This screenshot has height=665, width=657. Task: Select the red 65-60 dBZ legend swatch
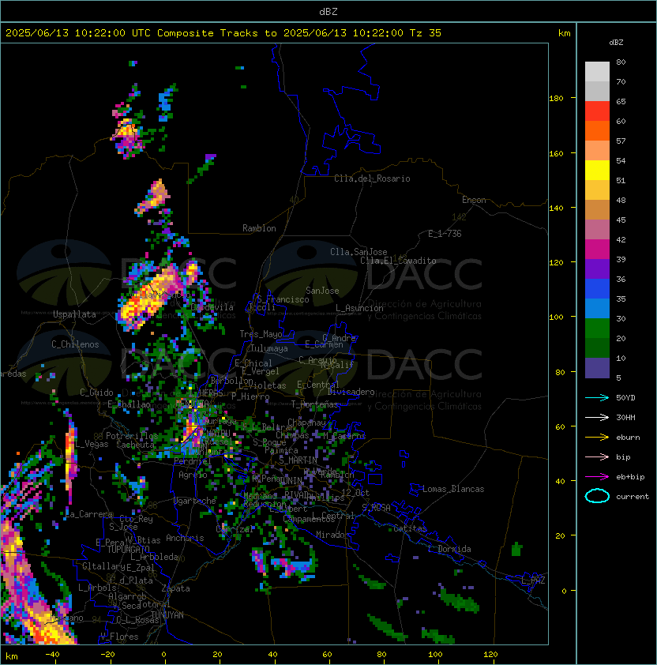pyautogui.click(x=597, y=111)
